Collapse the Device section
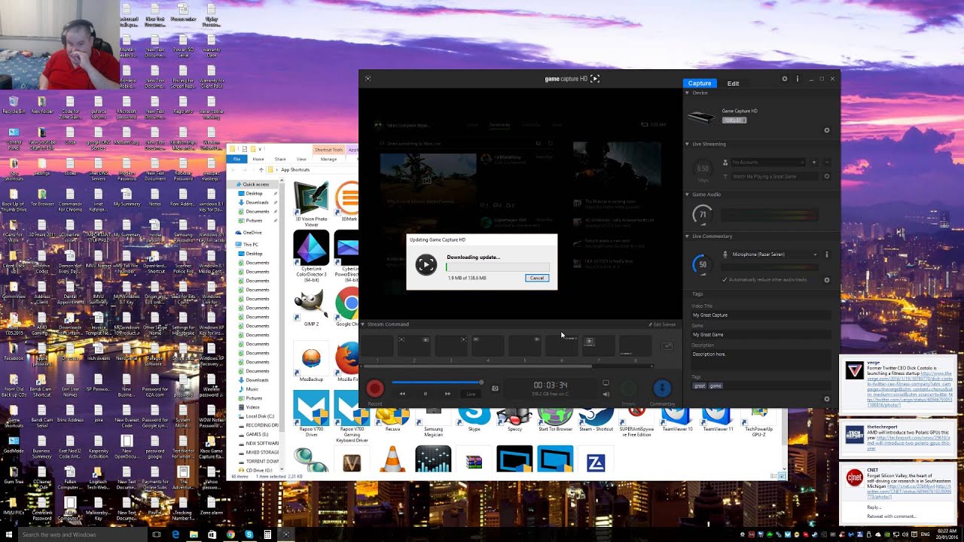964x542 pixels. (687, 93)
